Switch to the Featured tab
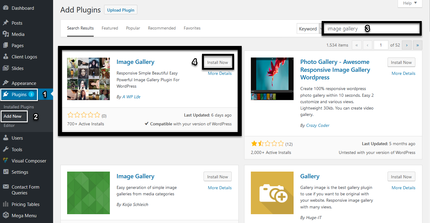Viewport: 430px width, 223px height. click(x=110, y=28)
